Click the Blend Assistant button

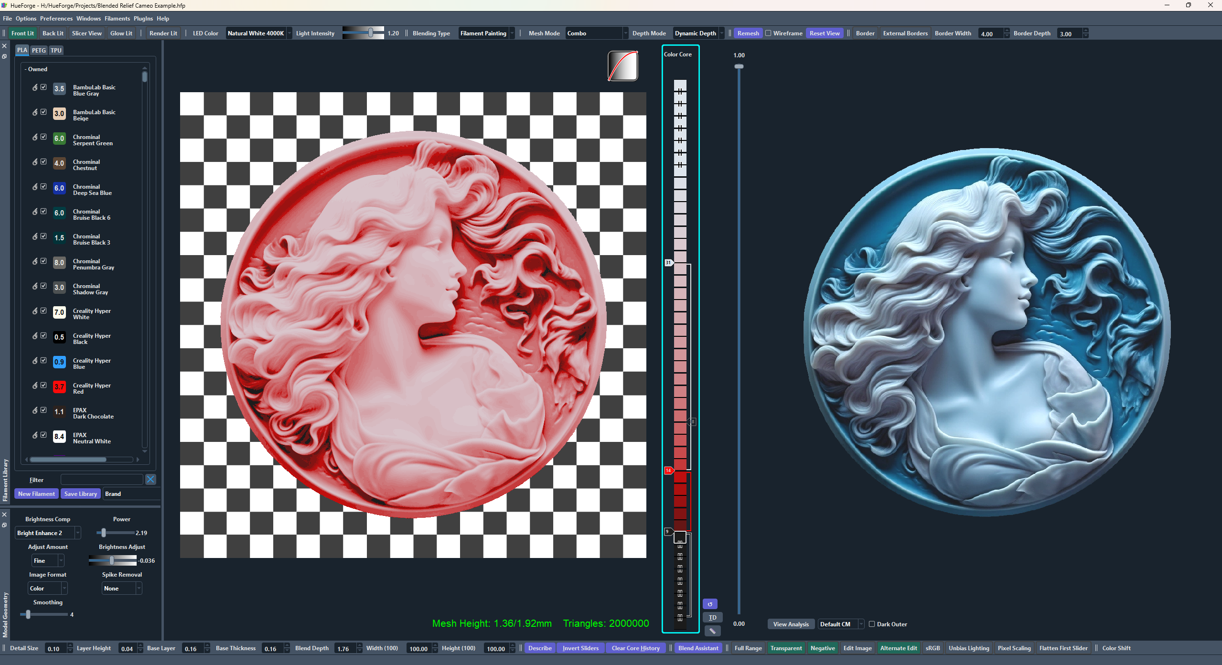(x=698, y=648)
